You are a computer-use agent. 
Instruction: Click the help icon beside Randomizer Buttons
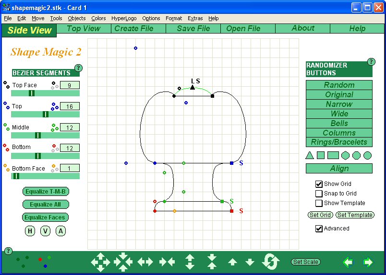point(371,62)
